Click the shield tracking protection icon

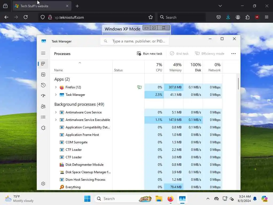click(43, 17)
